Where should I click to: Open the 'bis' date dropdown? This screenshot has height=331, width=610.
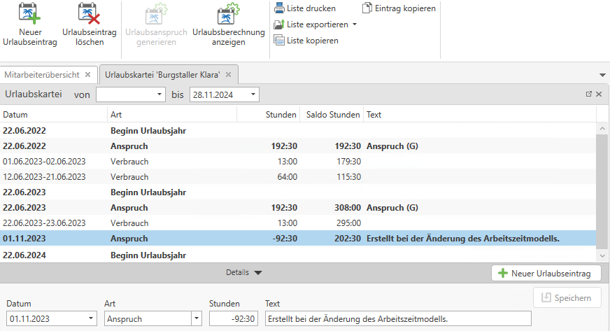click(x=253, y=94)
